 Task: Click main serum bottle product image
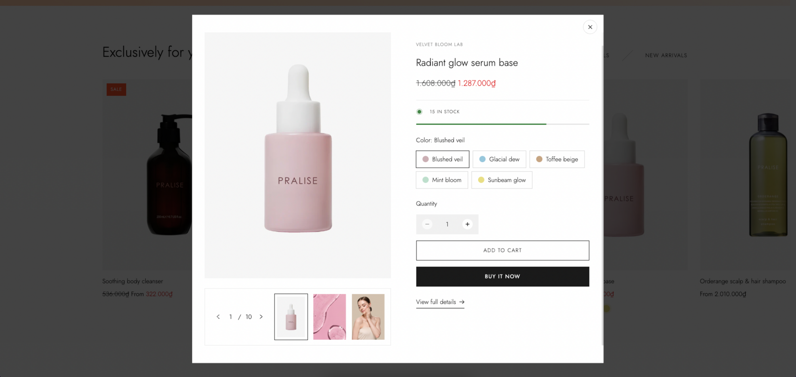click(298, 155)
